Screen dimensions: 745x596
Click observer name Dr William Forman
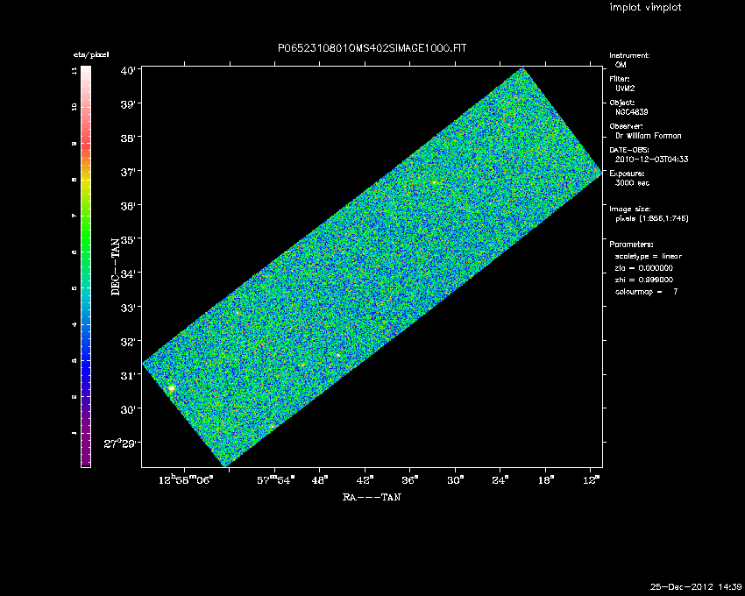pyautogui.click(x=648, y=136)
